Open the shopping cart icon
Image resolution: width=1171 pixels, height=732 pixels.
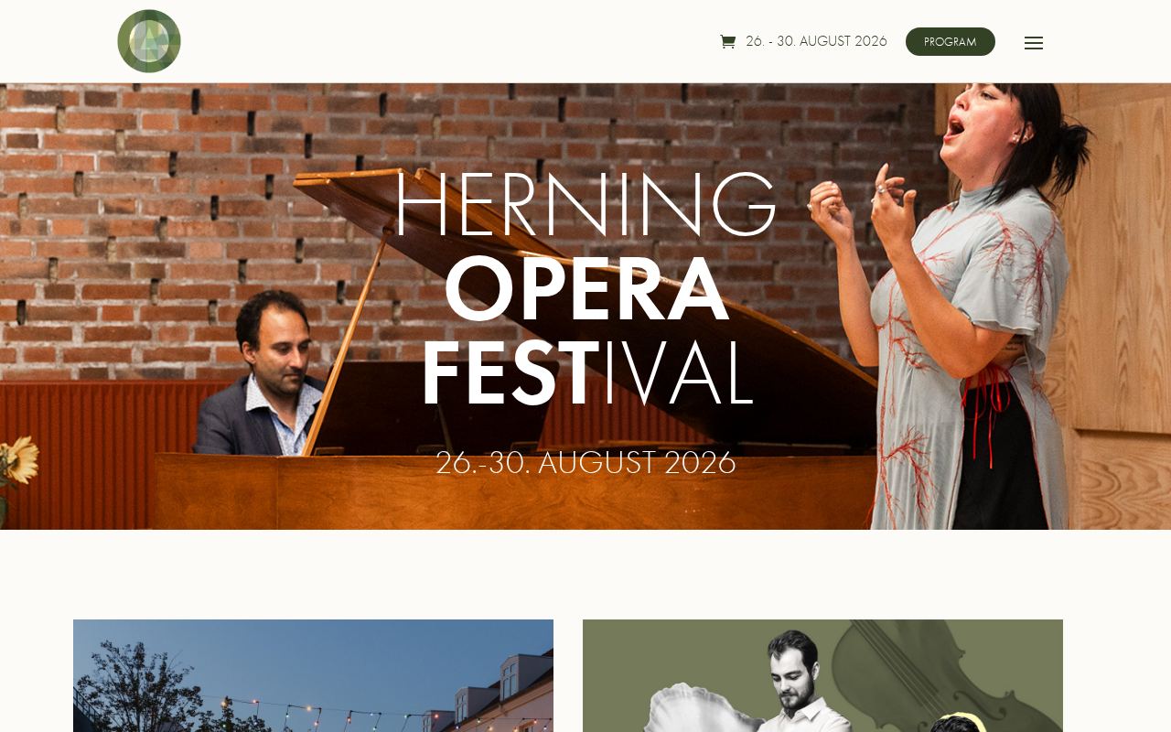[727, 41]
